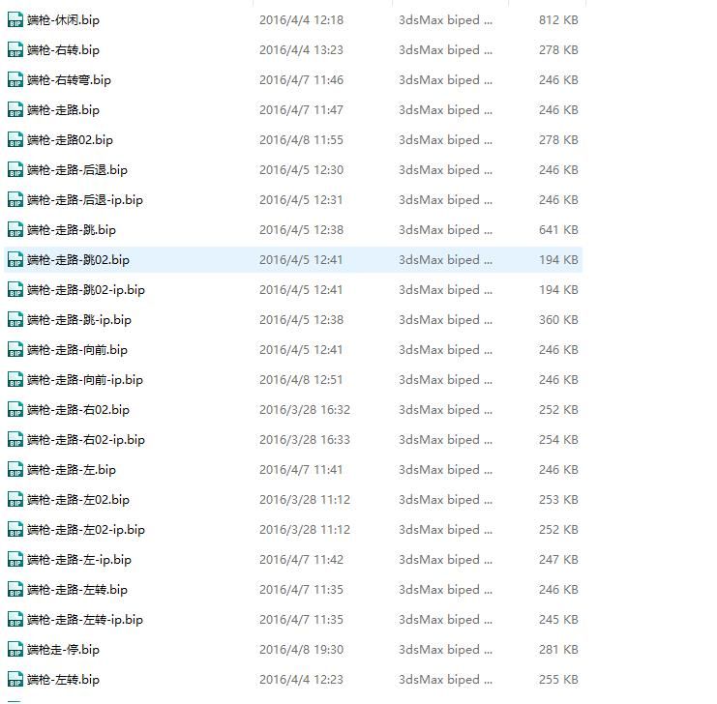Select the file icon for 端枪走-停.bip
The image size is (717, 704).
(15, 650)
